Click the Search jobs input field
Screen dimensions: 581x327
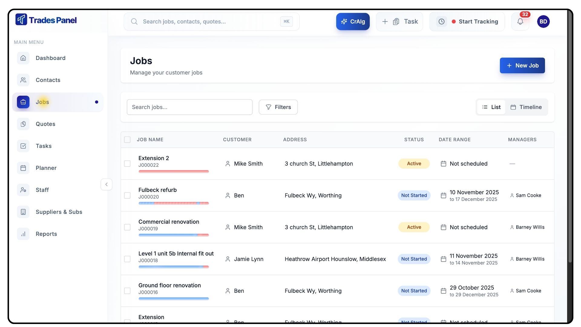click(x=189, y=107)
